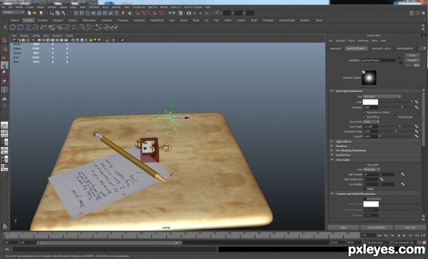Image resolution: width=428 pixels, height=259 pixels.
Task: Select the Paint Selection tool in the toolbox
Action: (4, 57)
